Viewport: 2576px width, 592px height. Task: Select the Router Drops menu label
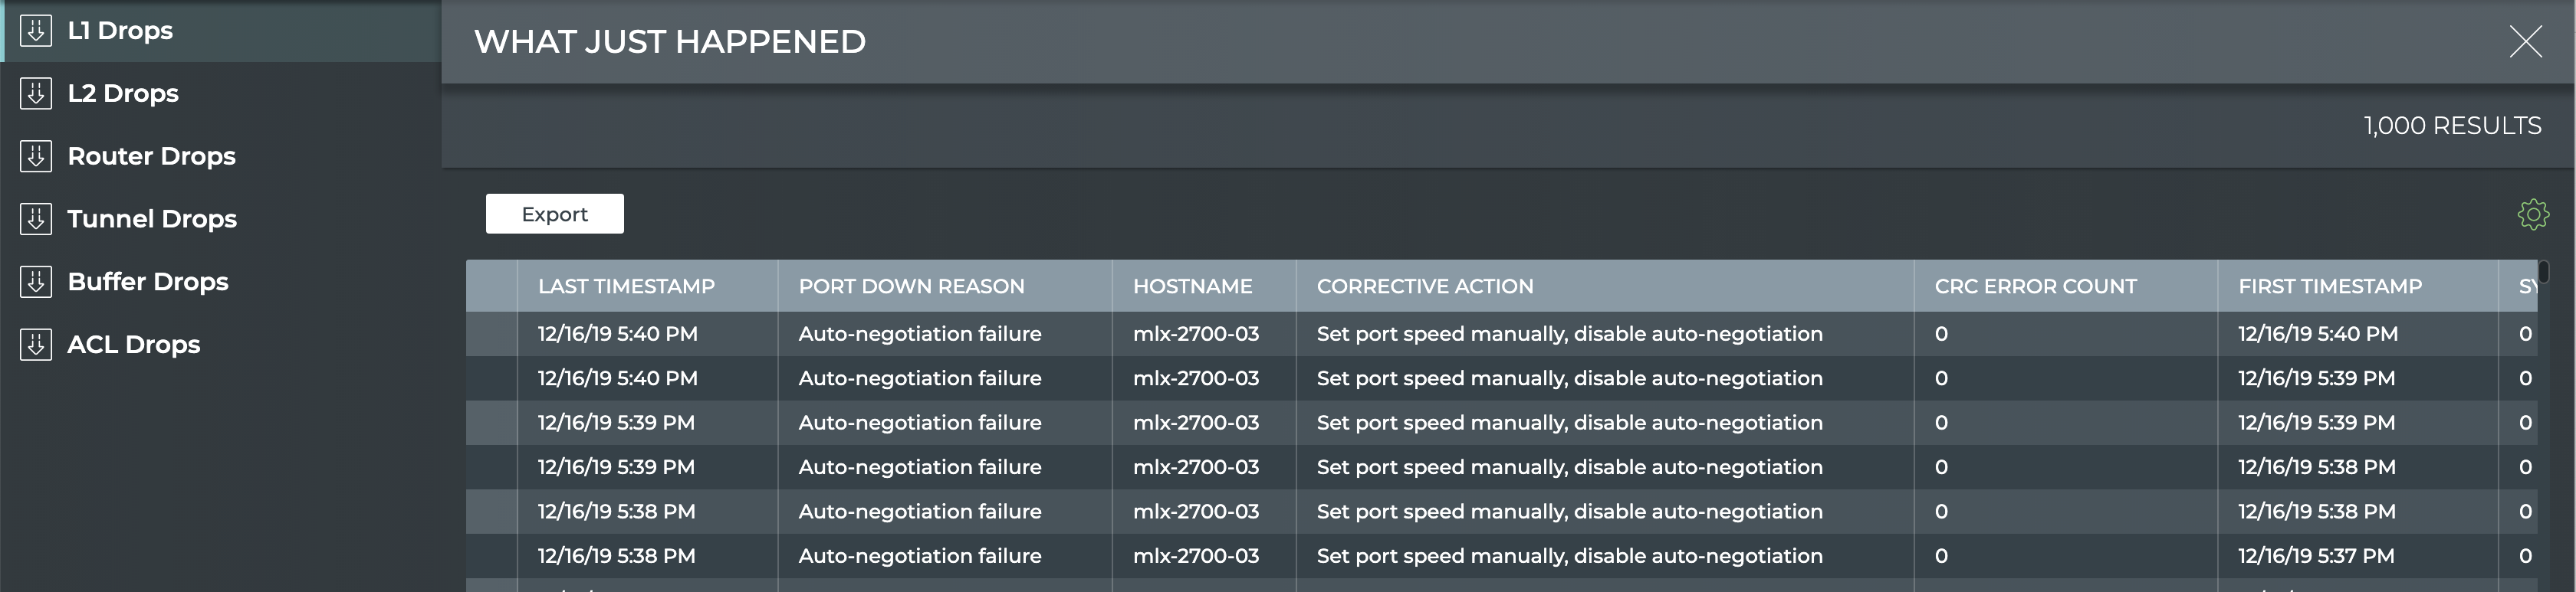(151, 157)
